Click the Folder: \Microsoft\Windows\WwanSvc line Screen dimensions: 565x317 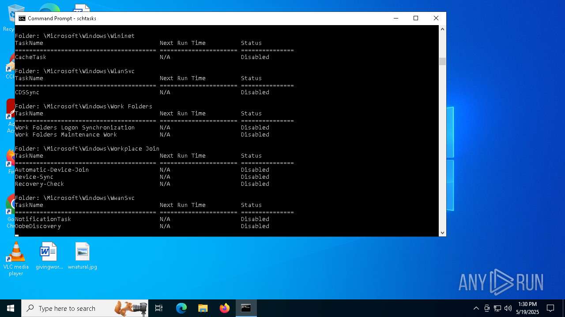click(x=75, y=198)
